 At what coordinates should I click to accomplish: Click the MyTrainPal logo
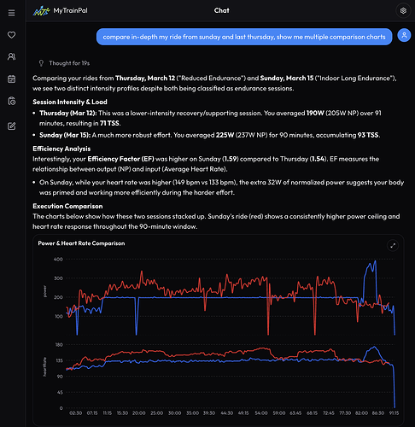click(x=41, y=11)
